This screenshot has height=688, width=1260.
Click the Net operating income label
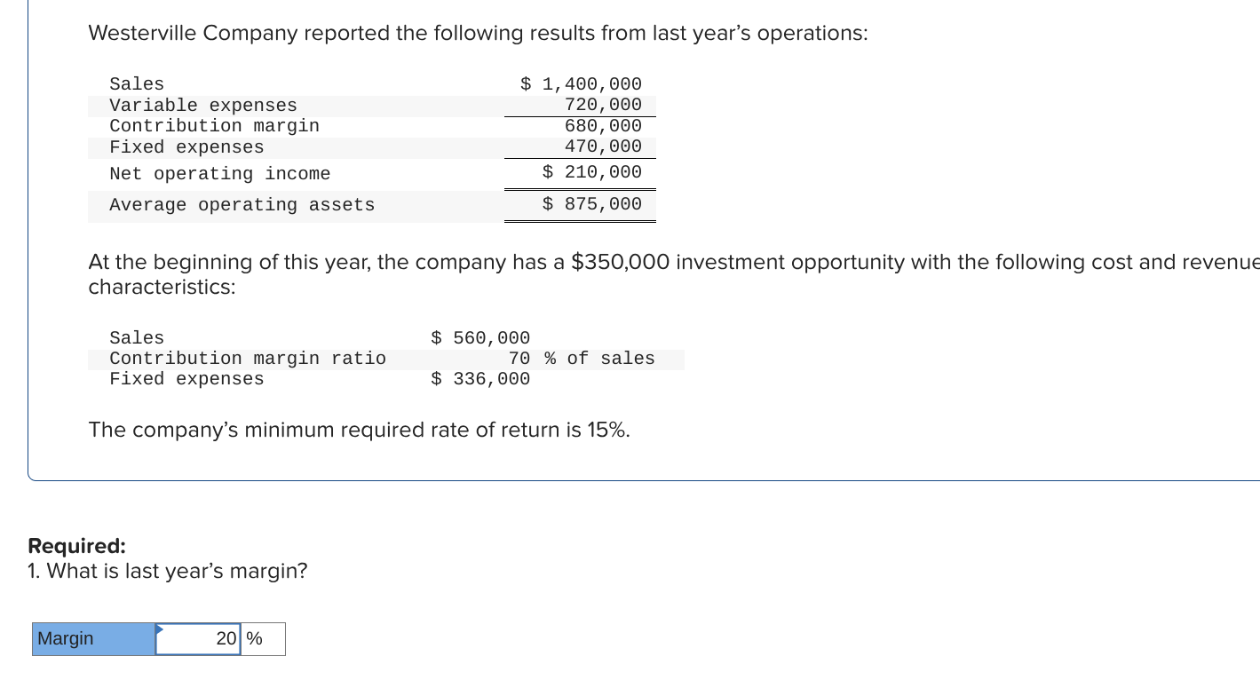219,174
